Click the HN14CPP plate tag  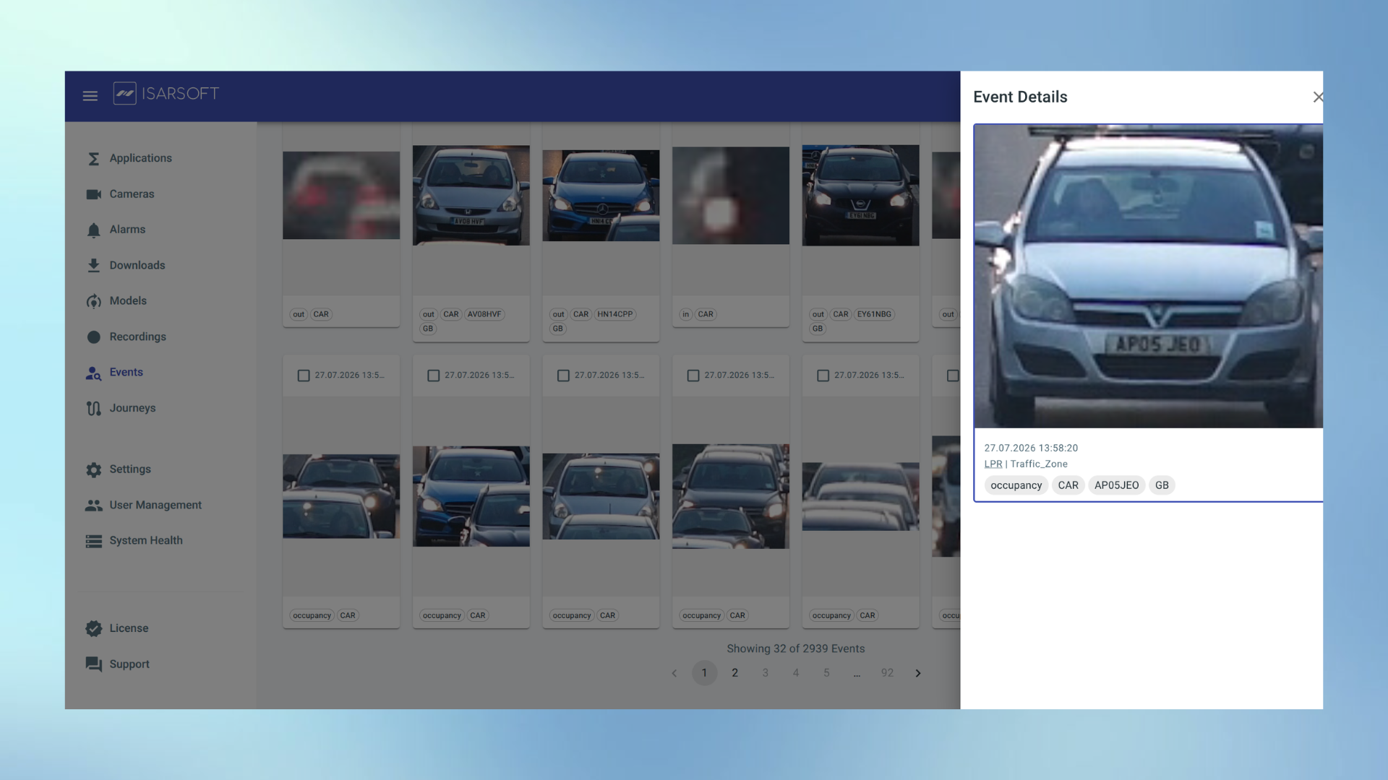tap(615, 314)
